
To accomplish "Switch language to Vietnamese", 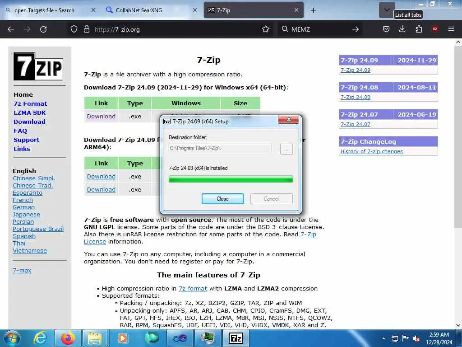I will coord(29,250).
